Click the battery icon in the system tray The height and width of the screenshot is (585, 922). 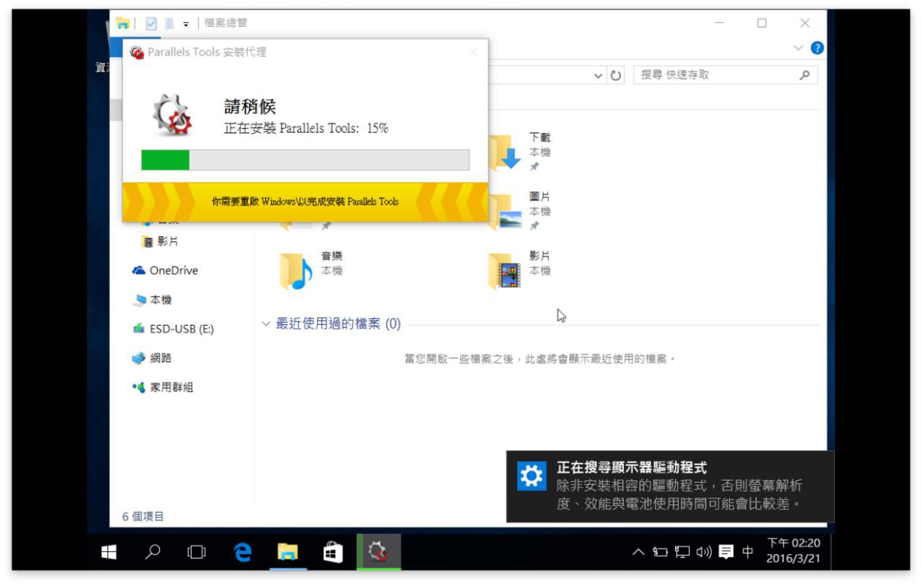[x=661, y=553]
